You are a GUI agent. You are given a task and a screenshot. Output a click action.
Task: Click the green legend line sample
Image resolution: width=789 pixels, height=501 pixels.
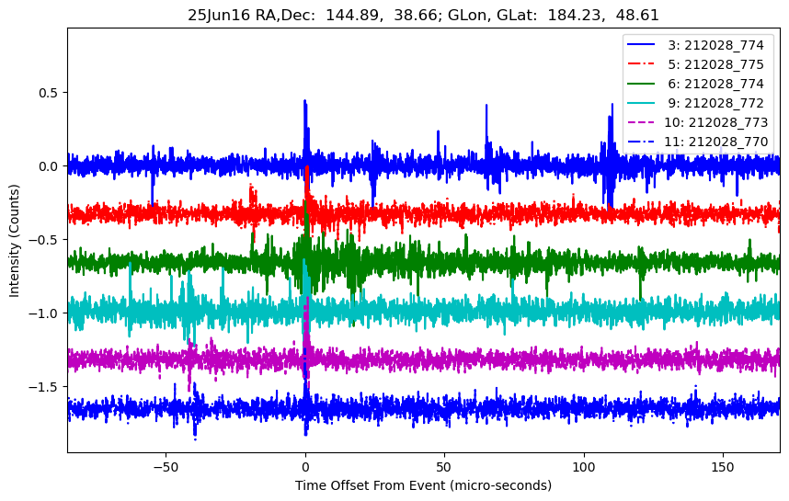[641, 84]
